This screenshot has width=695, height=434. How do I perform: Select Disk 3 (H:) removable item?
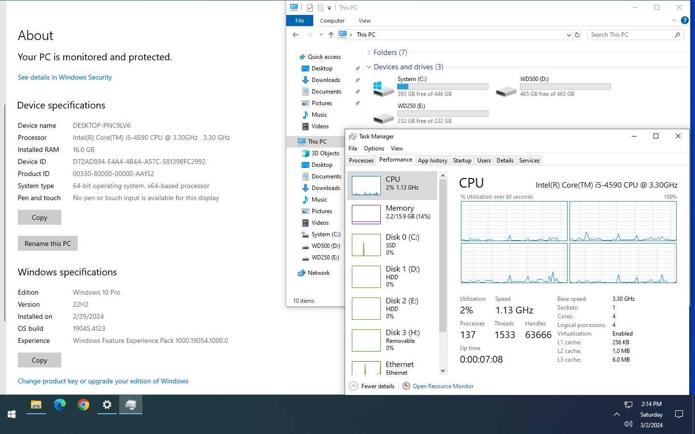click(392, 340)
